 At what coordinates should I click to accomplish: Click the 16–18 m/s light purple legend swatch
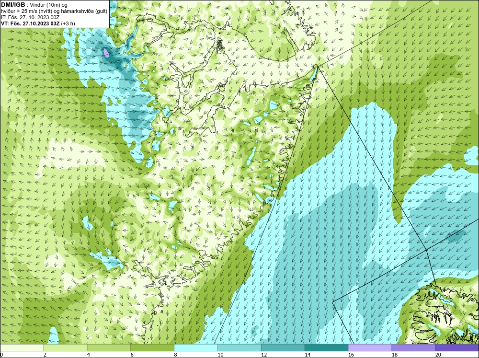click(x=370, y=348)
